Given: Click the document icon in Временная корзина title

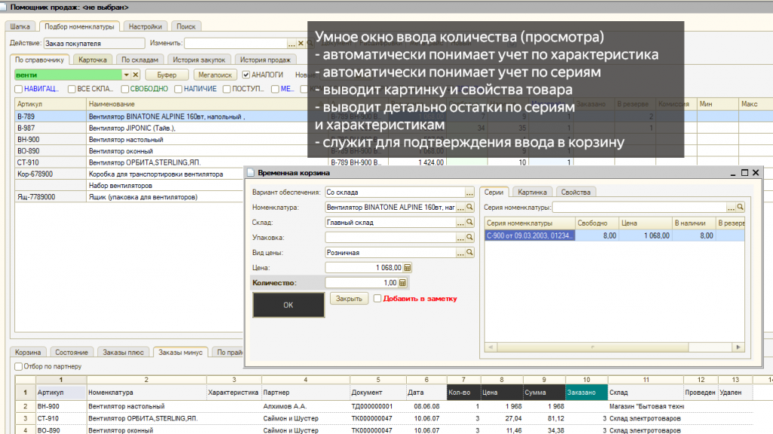Looking at the screenshot, I should pos(251,173).
